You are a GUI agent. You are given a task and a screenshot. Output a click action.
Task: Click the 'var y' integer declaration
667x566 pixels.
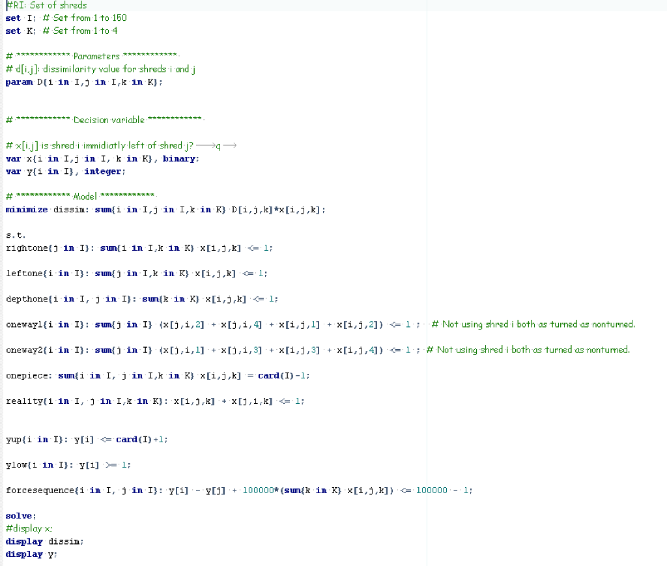point(65,171)
